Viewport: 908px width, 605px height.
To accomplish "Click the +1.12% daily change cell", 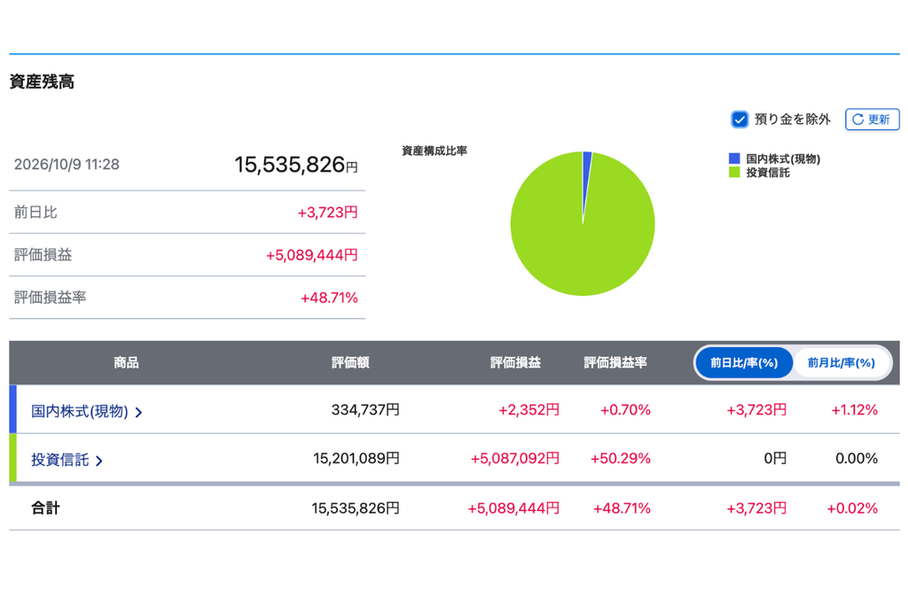I will point(854,410).
